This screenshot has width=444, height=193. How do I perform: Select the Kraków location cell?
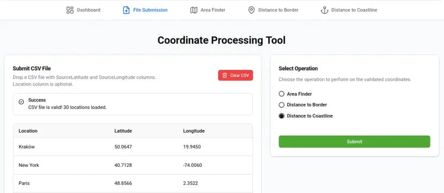(x=27, y=146)
